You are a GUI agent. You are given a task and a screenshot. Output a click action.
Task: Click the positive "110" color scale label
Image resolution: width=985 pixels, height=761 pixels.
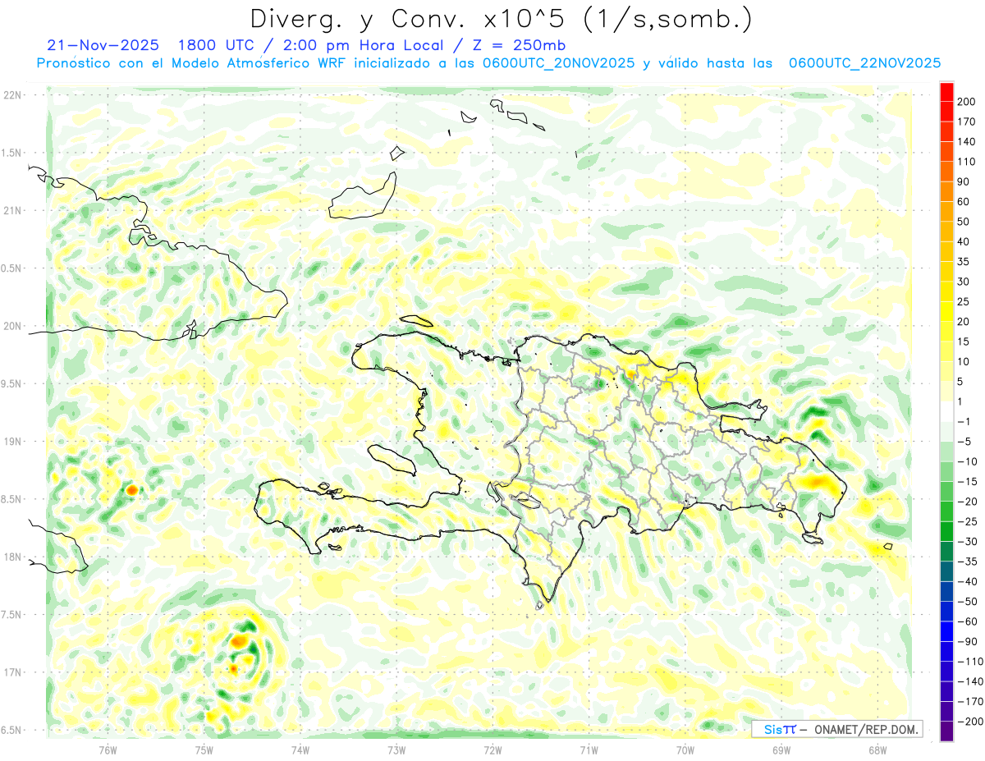pos(968,161)
